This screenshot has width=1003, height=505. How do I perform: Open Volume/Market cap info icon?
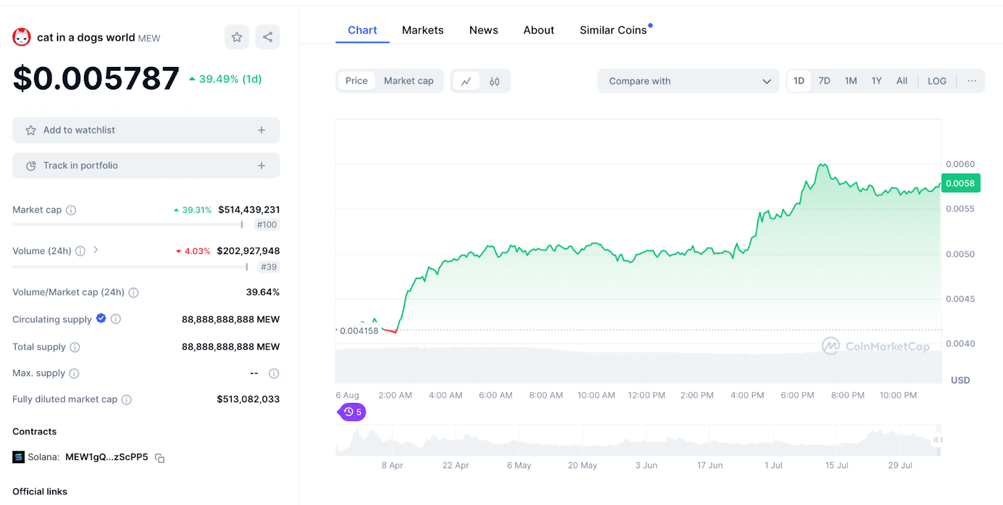[x=134, y=292]
